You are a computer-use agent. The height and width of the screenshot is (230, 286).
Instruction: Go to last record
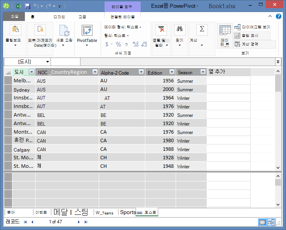point(86,222)
